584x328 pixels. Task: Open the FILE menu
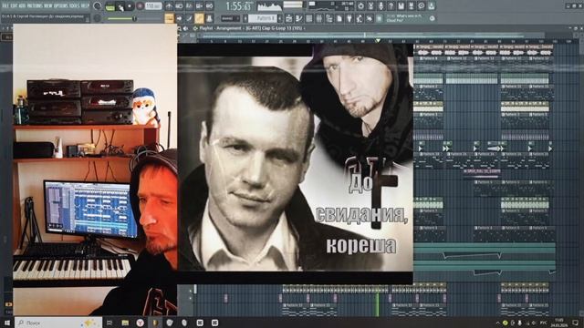5,6
